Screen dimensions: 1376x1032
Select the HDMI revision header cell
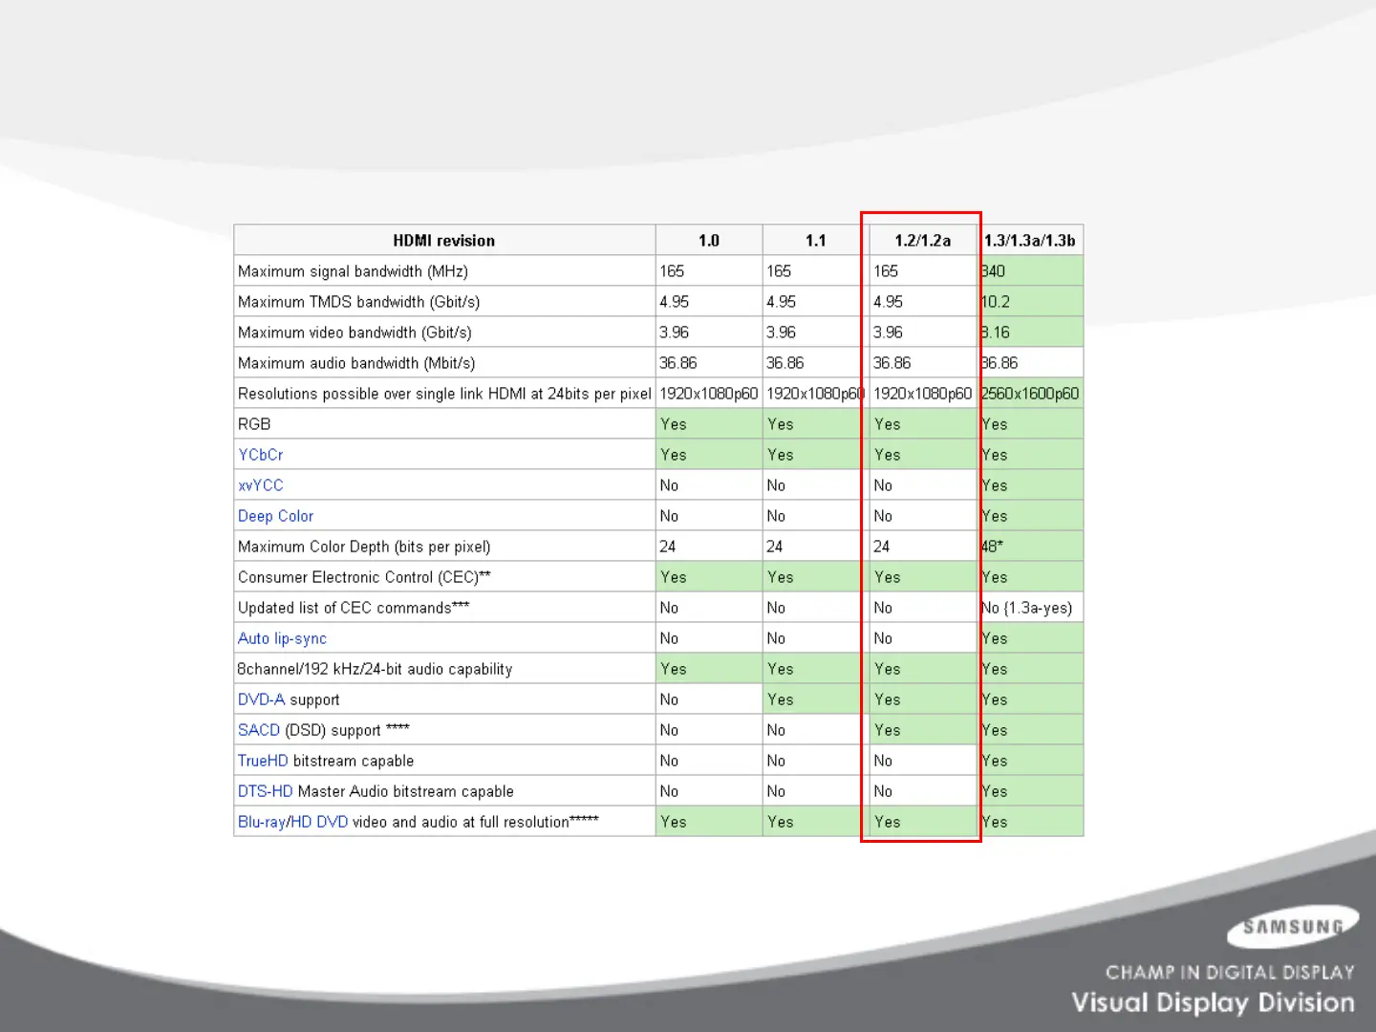tap(444, 241)
